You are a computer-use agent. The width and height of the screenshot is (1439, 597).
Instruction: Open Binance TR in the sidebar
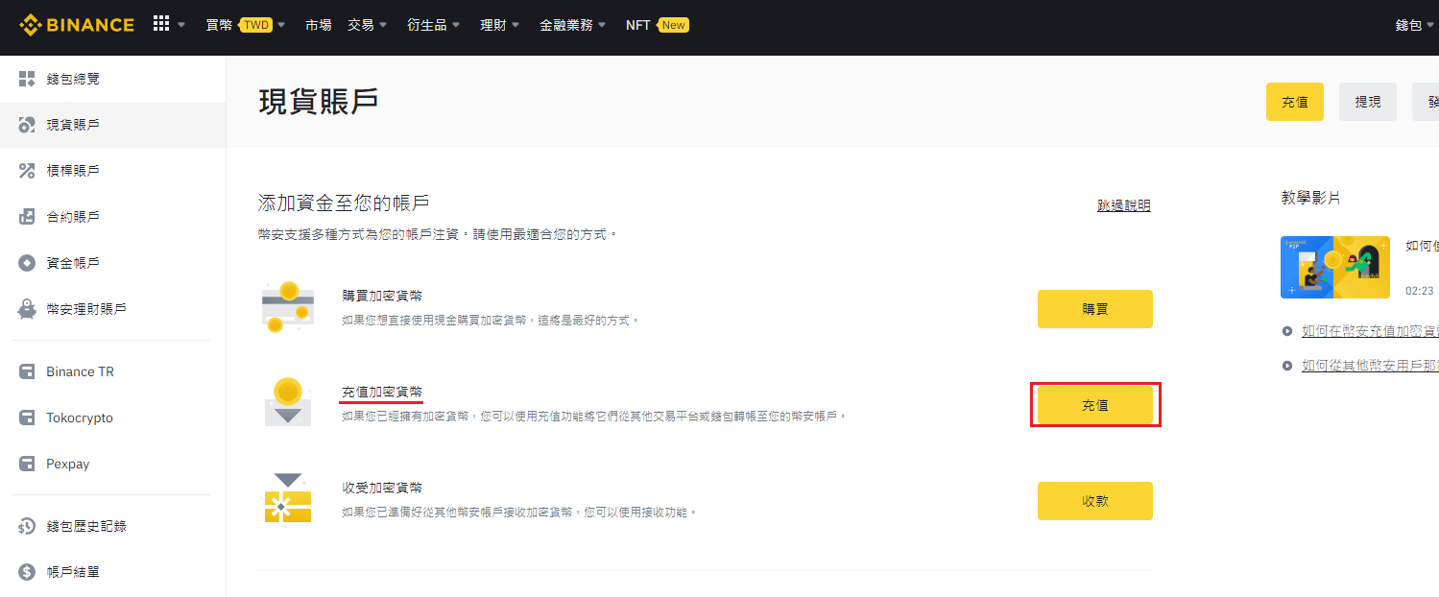[x=113, y=371]
